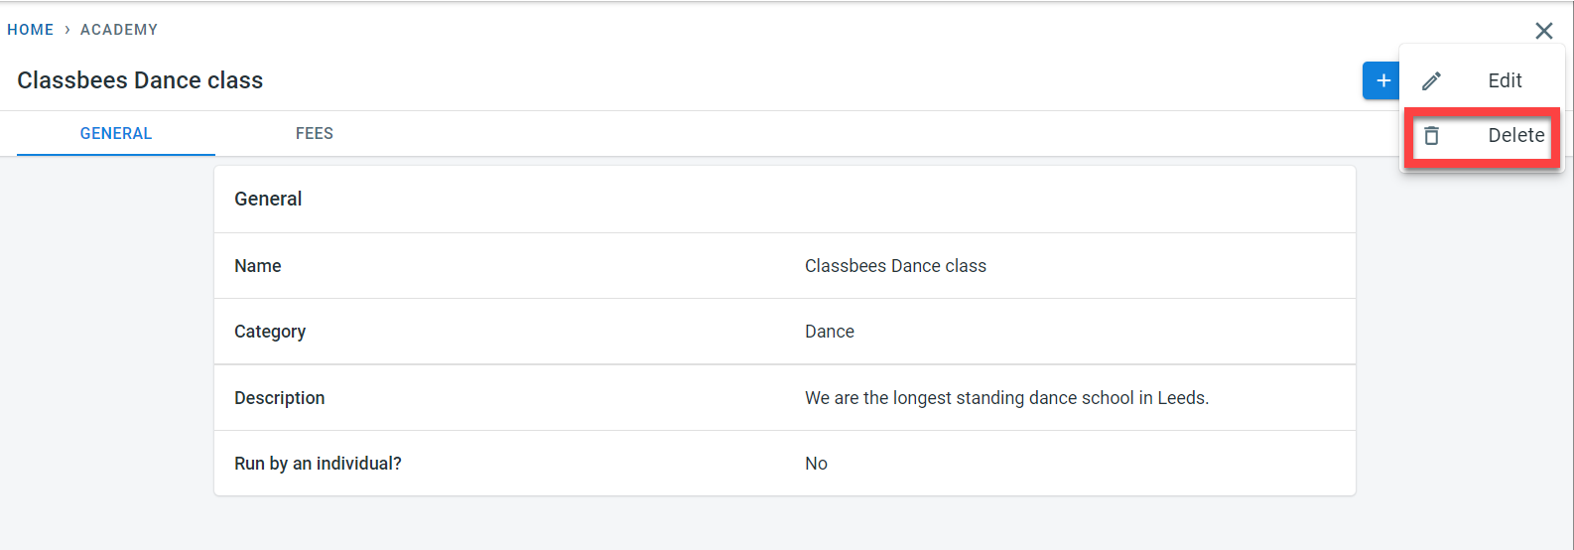Viewport: 1574px width, 550px height.
Task: Click the General section heading
Action: tap(268, 200)
